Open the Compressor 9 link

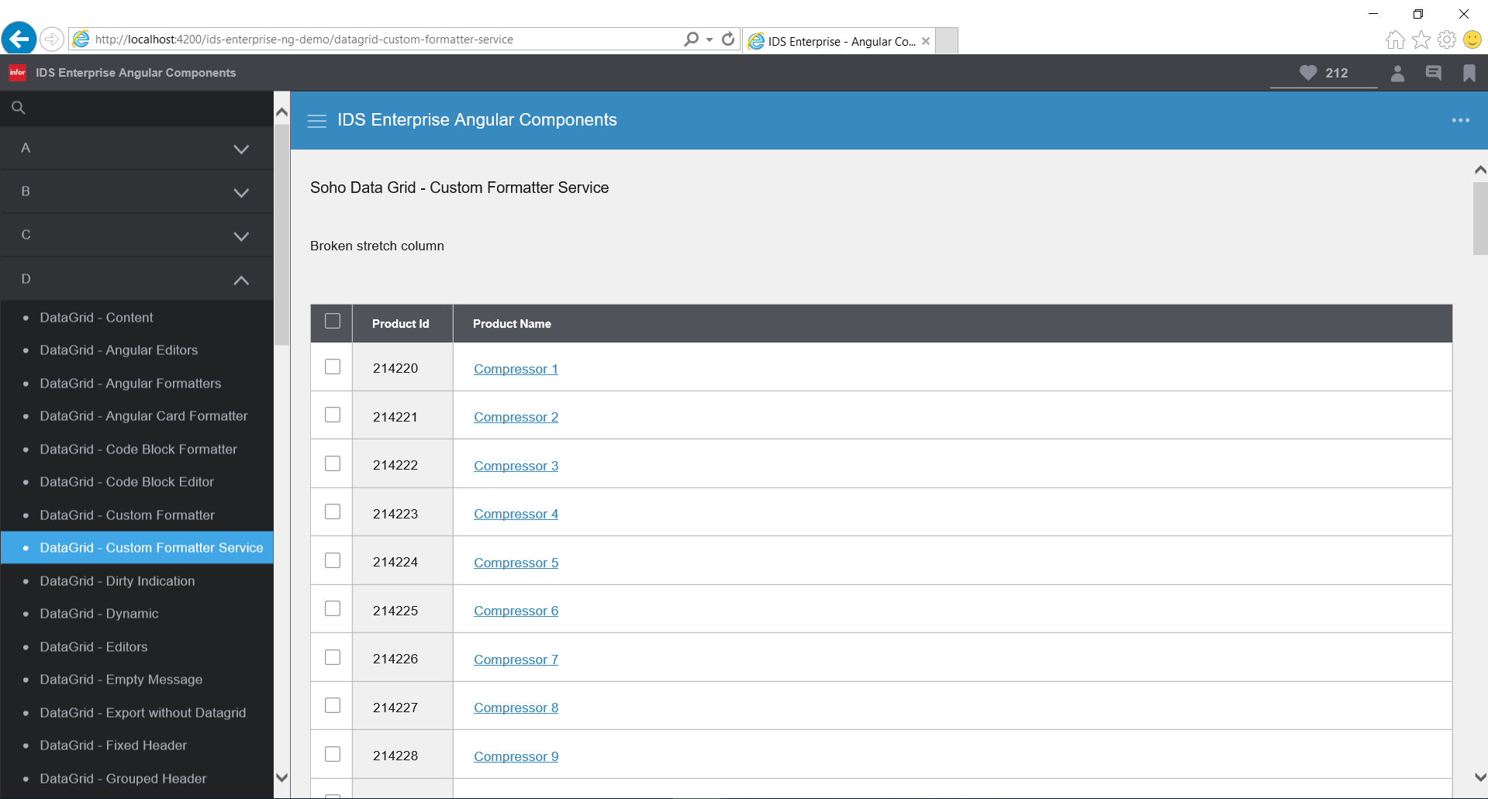[x=516, y=756]
